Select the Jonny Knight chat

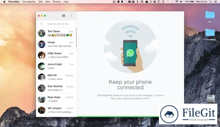tap(56, 66)
